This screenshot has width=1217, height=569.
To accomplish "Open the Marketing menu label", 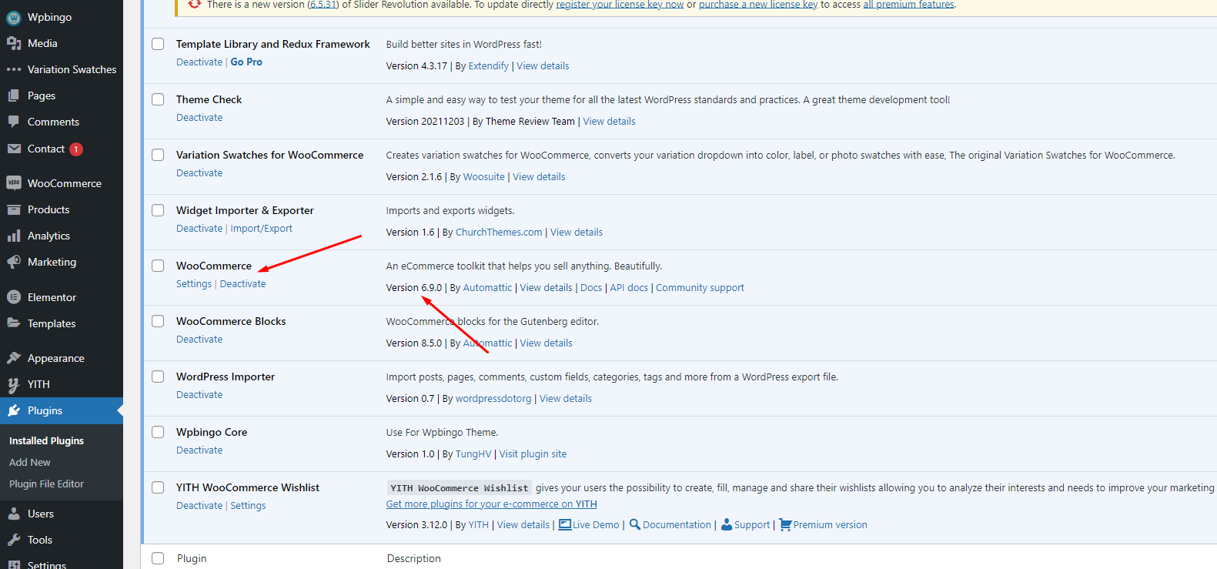I will tap(52, 262).
